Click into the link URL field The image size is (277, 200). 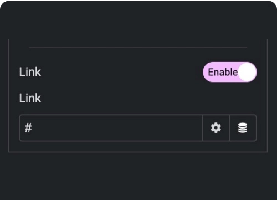coord(111,128)
